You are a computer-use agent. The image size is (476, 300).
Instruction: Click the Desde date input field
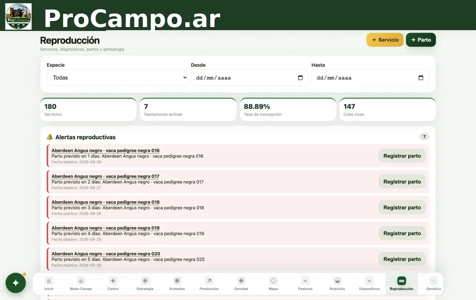pyautogui.click(x=250, y=78)
